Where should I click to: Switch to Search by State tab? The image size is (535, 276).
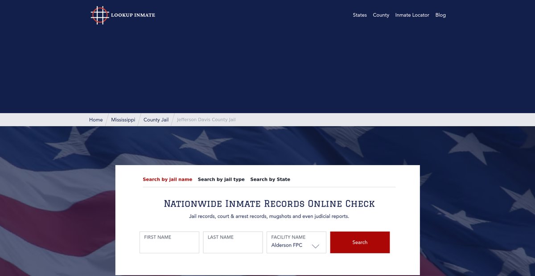[270, 179]
